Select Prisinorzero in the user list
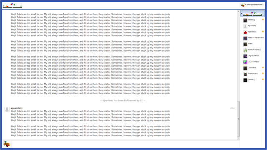 pos(252,74)
